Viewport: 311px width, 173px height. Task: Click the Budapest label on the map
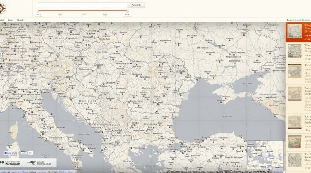pyautogui.click(x=98, y=65)
